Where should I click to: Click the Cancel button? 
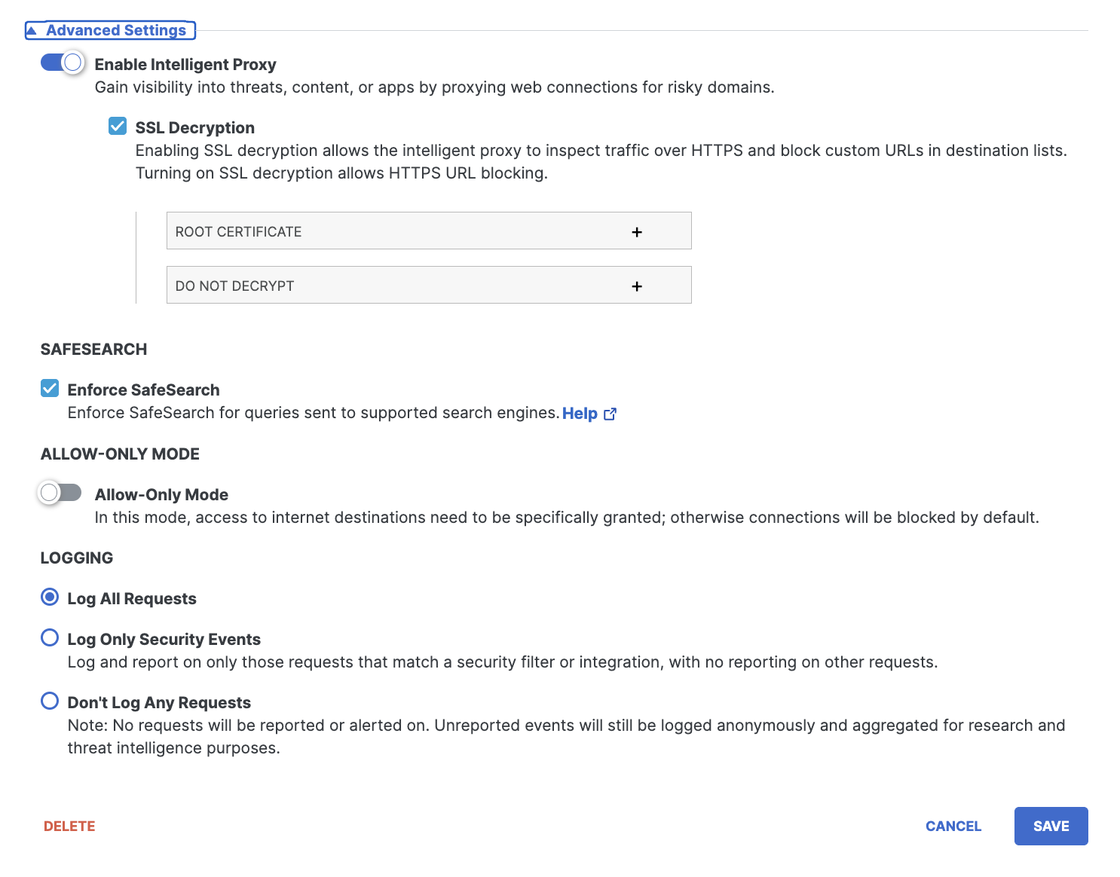click(953, 827)
